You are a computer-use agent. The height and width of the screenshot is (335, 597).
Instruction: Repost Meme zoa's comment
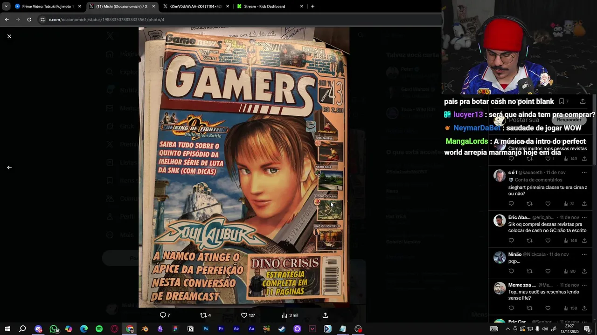tap(529, 308)
